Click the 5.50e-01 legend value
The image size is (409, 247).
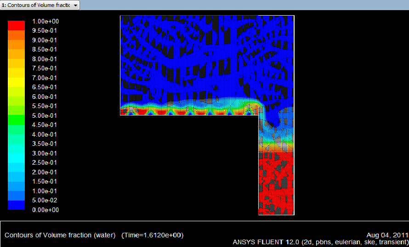coord(45,106)
